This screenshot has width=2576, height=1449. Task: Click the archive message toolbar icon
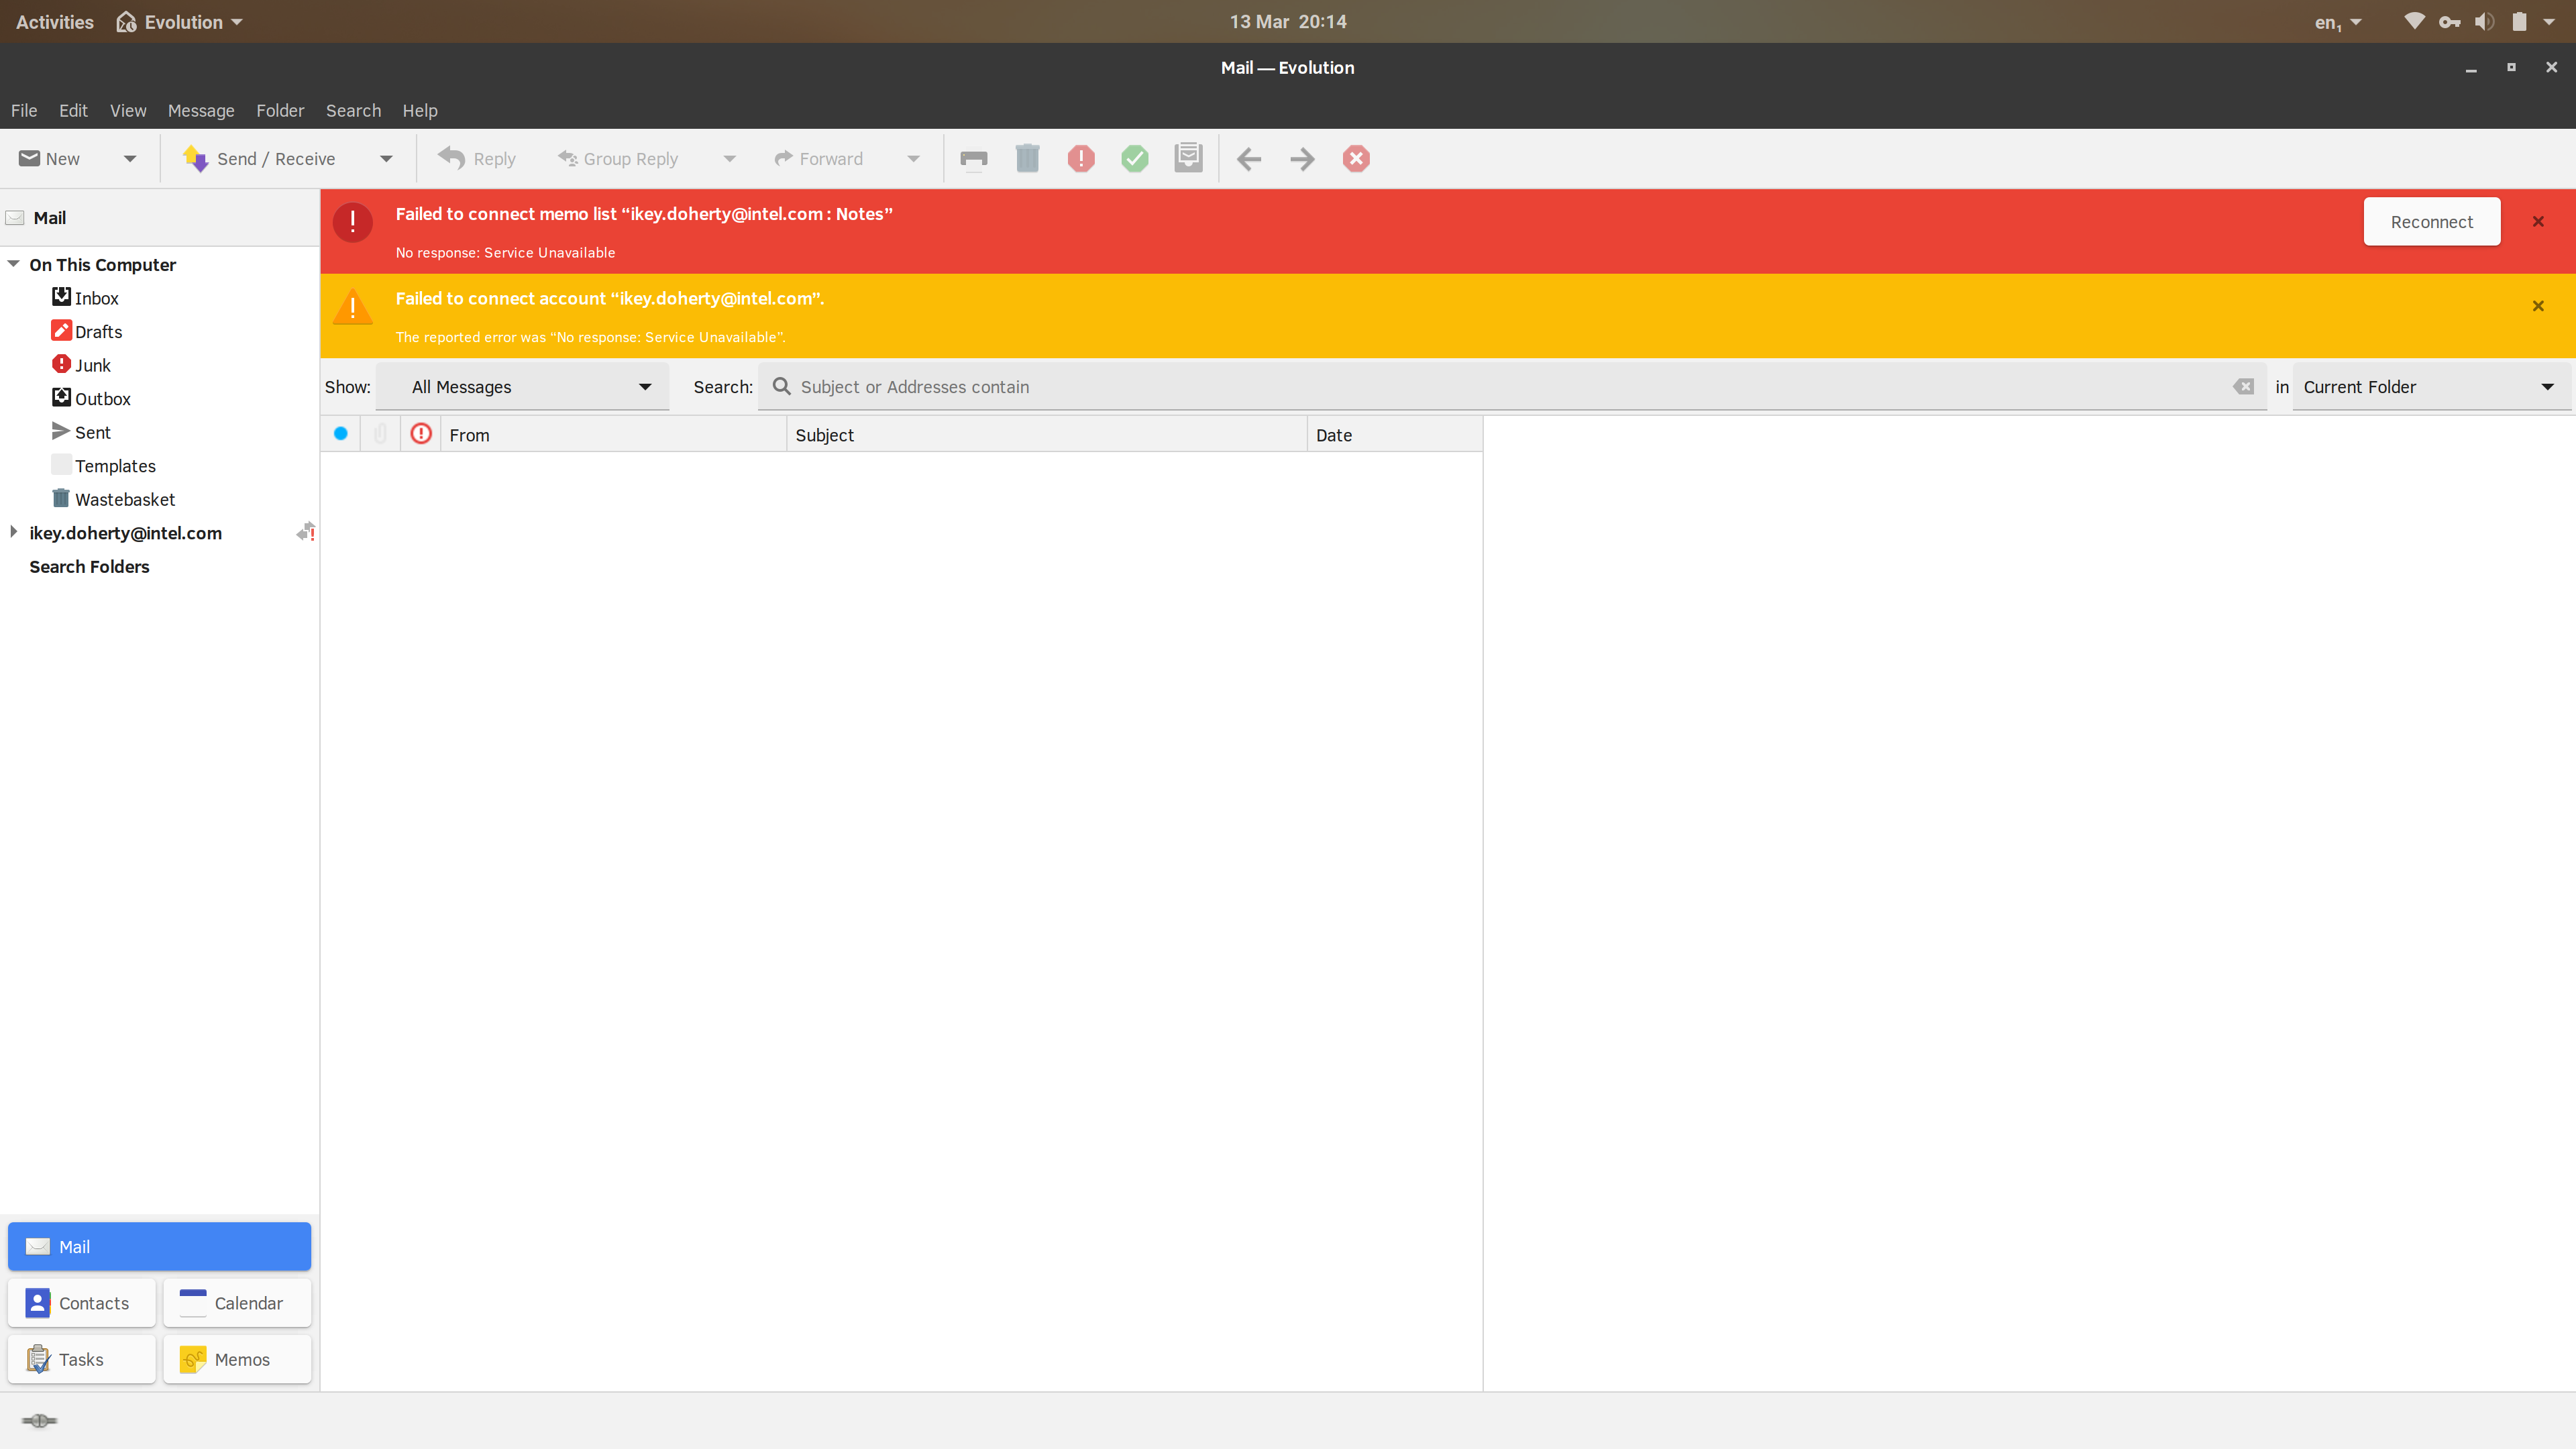1188,158
